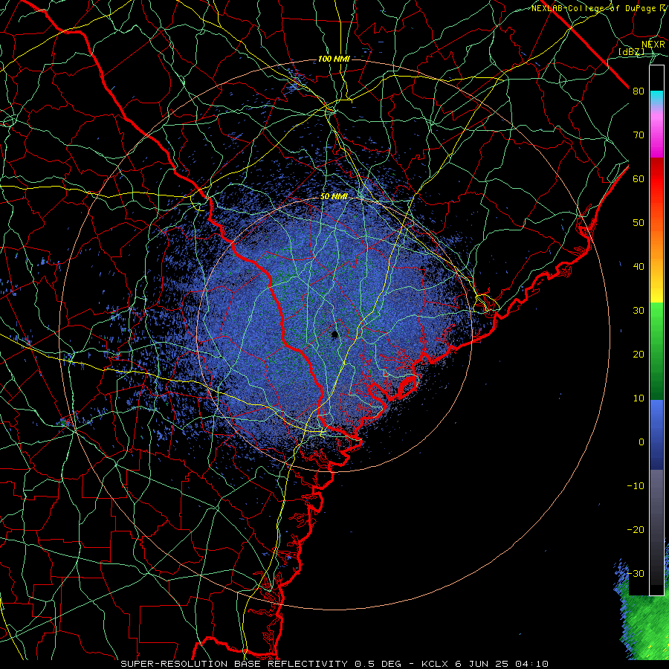Click the 0 dBZ scale value
669x669 pixels.
point(641,442)
